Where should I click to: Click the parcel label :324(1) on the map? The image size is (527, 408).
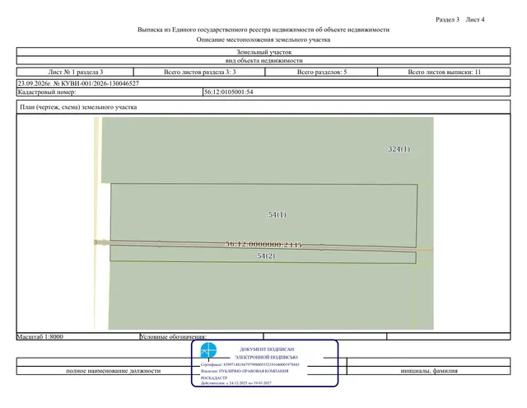pos(398,149)
